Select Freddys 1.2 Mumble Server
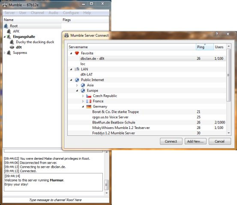 pyautogui.click(x=147, y=133)
